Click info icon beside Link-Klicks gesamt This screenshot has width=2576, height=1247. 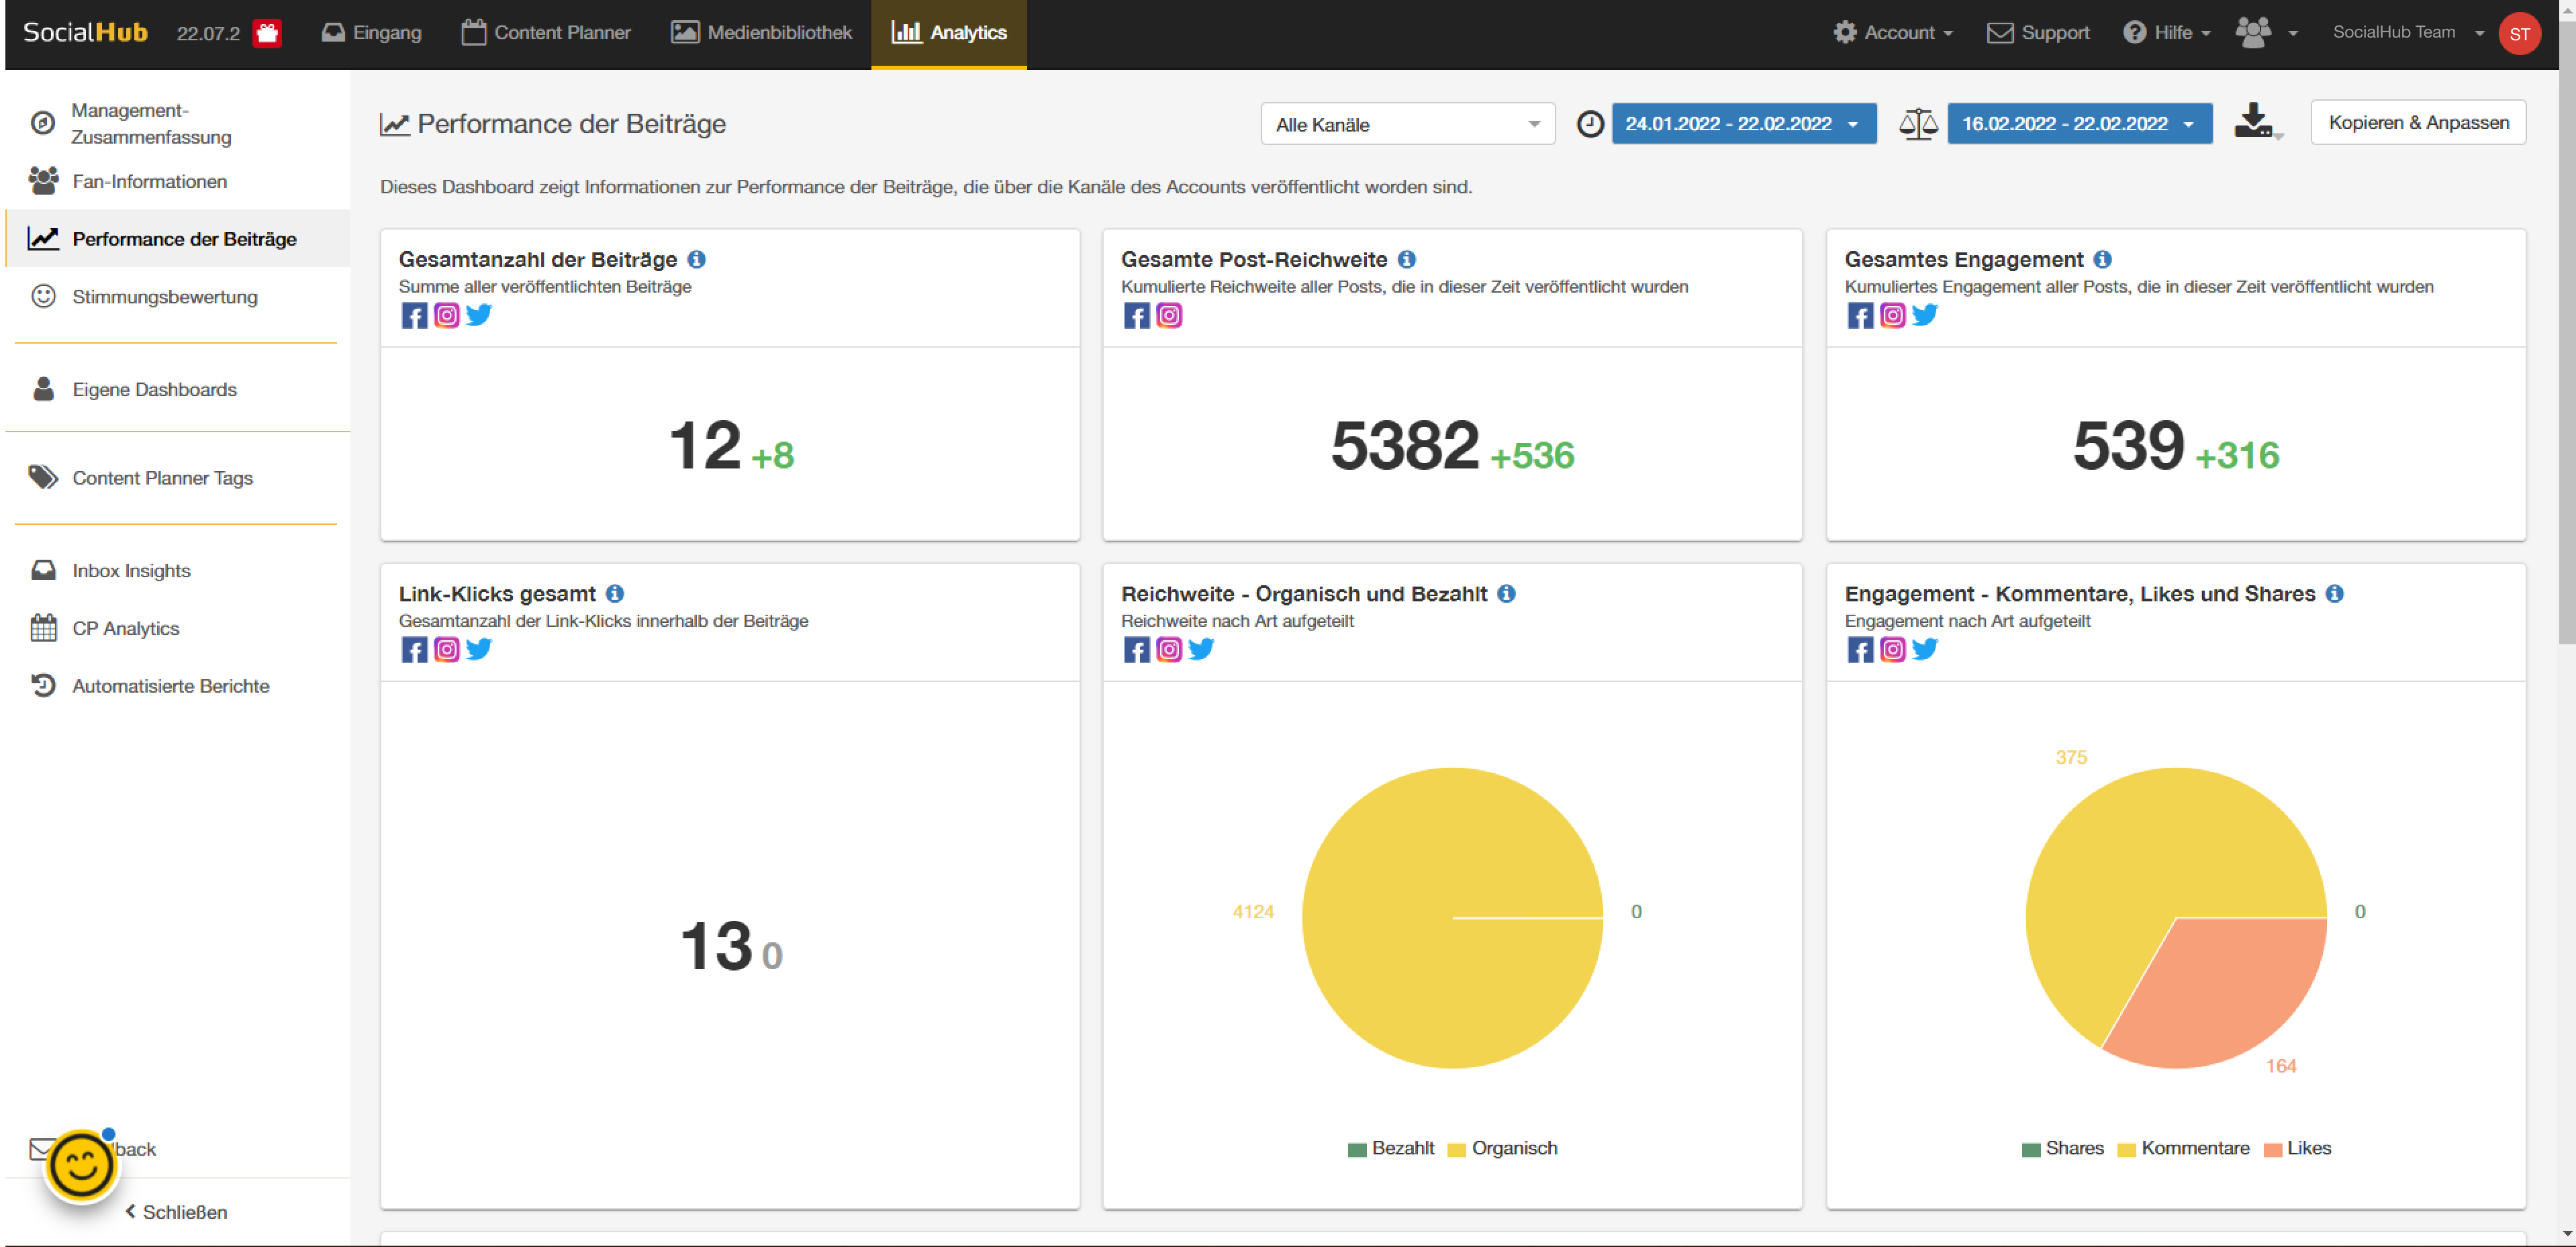(615, 593)
